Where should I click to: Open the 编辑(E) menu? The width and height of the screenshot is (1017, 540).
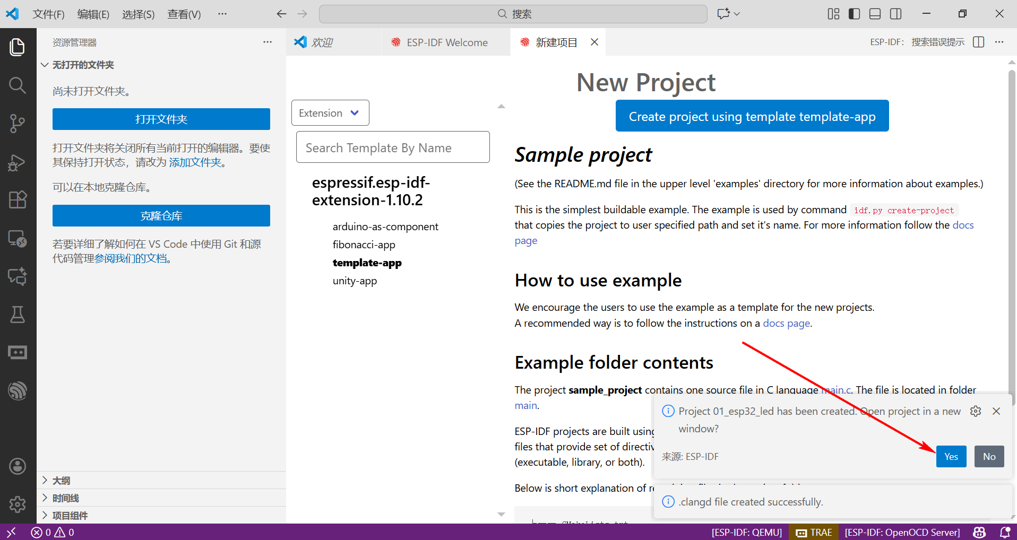(93, 14)
